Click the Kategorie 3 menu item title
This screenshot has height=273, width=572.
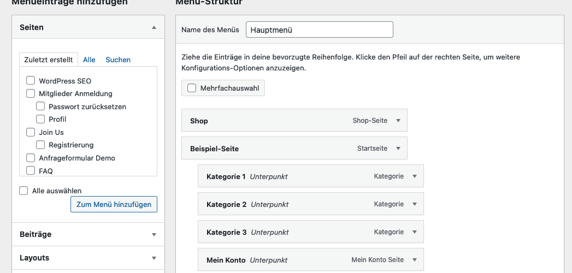tap(226, 232)
